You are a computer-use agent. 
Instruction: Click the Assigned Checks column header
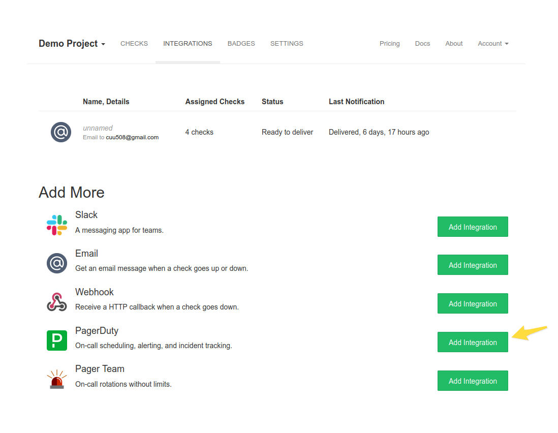click(215, 102)
